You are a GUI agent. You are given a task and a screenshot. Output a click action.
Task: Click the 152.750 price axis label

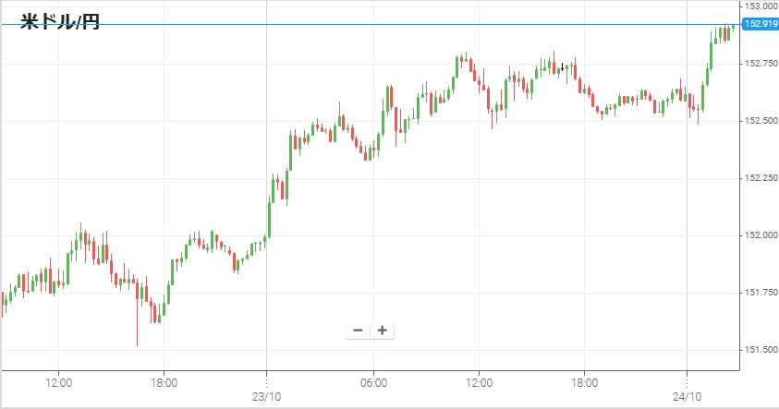coord(760,64)
